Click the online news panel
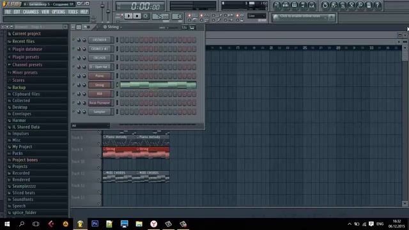 (304, 17)
